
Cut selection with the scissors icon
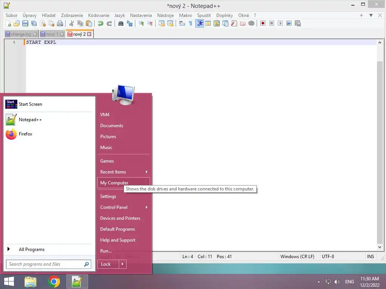(71, 23)
